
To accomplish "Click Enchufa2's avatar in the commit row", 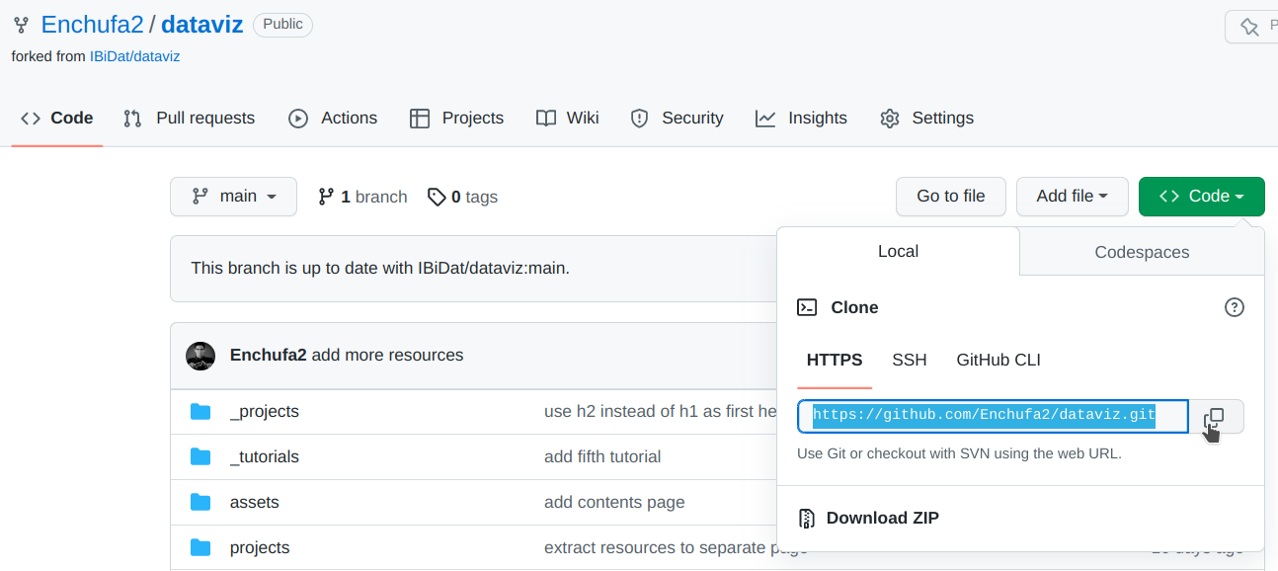I will pyautogui.click(x=200, y=356).
